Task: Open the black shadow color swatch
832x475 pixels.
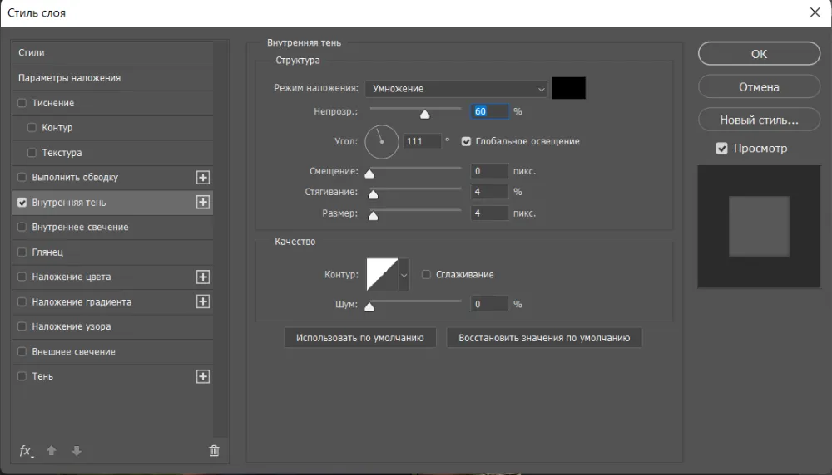Action: (569, 88)
